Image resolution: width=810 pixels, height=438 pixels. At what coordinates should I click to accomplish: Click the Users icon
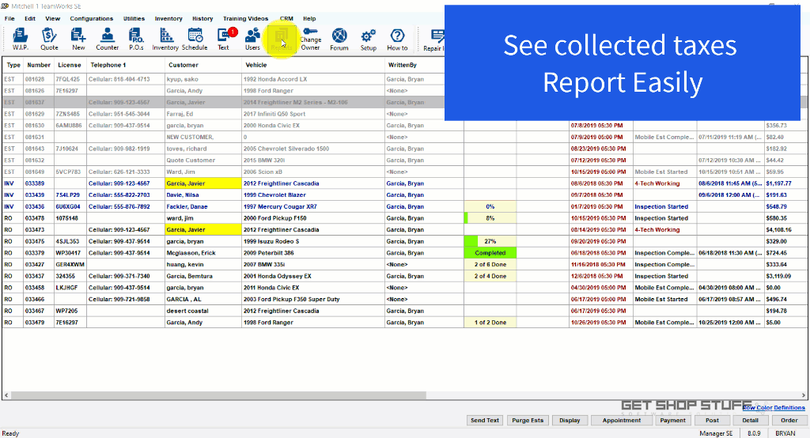(x=252, y=37)
